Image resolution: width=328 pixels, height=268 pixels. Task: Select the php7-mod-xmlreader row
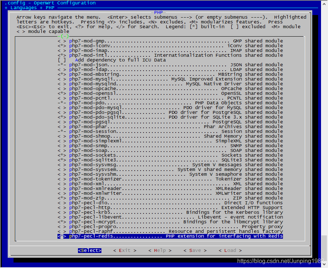(x=170, y=189)
